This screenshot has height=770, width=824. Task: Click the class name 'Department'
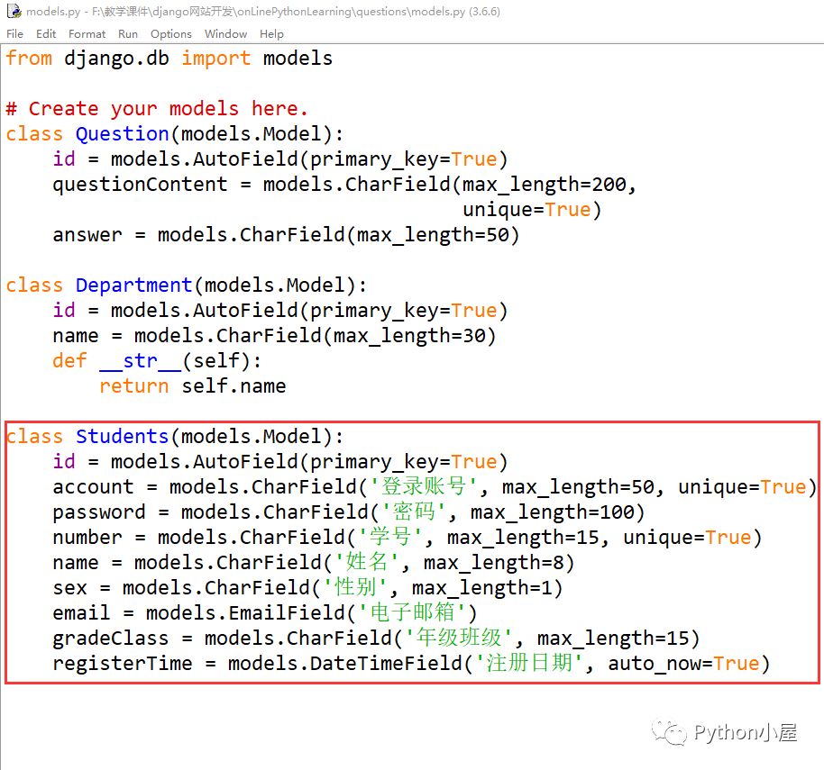pyautogui.click(x=134, y=285)
